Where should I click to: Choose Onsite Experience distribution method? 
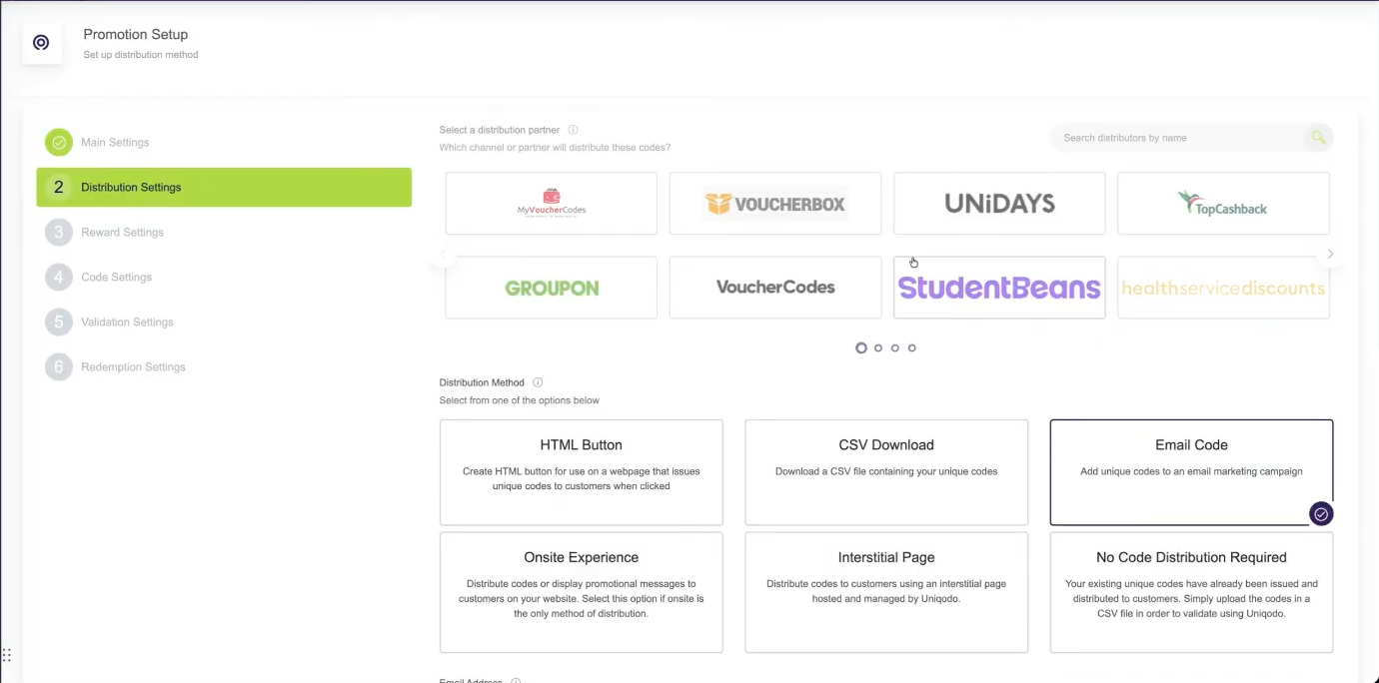click(582, 592)
